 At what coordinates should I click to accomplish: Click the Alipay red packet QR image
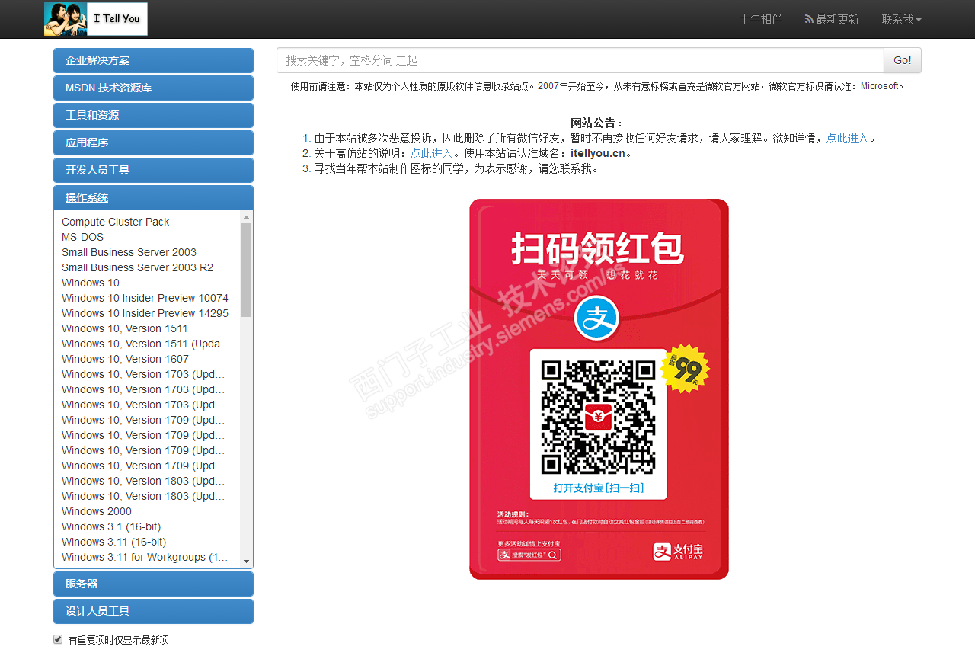point(599,389)
